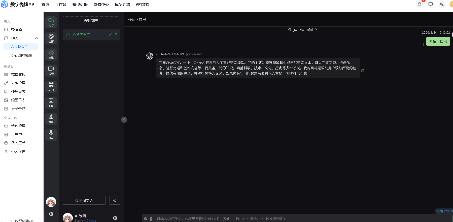The image size is (453, 222).
Task: Select the 舞蹈 dance tool icon
Action: [x=51, y=119]
